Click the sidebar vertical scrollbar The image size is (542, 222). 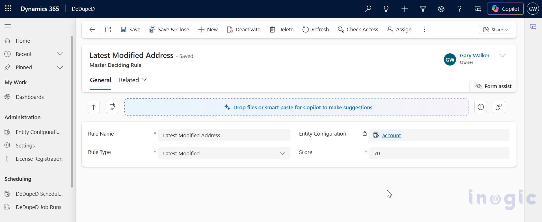[x=72, y=112]
